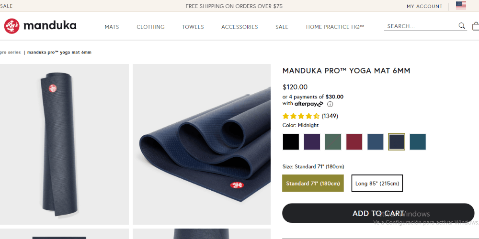This screenshot has width=479, height=239.
Task: Open the shopping cart icon
Action: tap(475, 26)
